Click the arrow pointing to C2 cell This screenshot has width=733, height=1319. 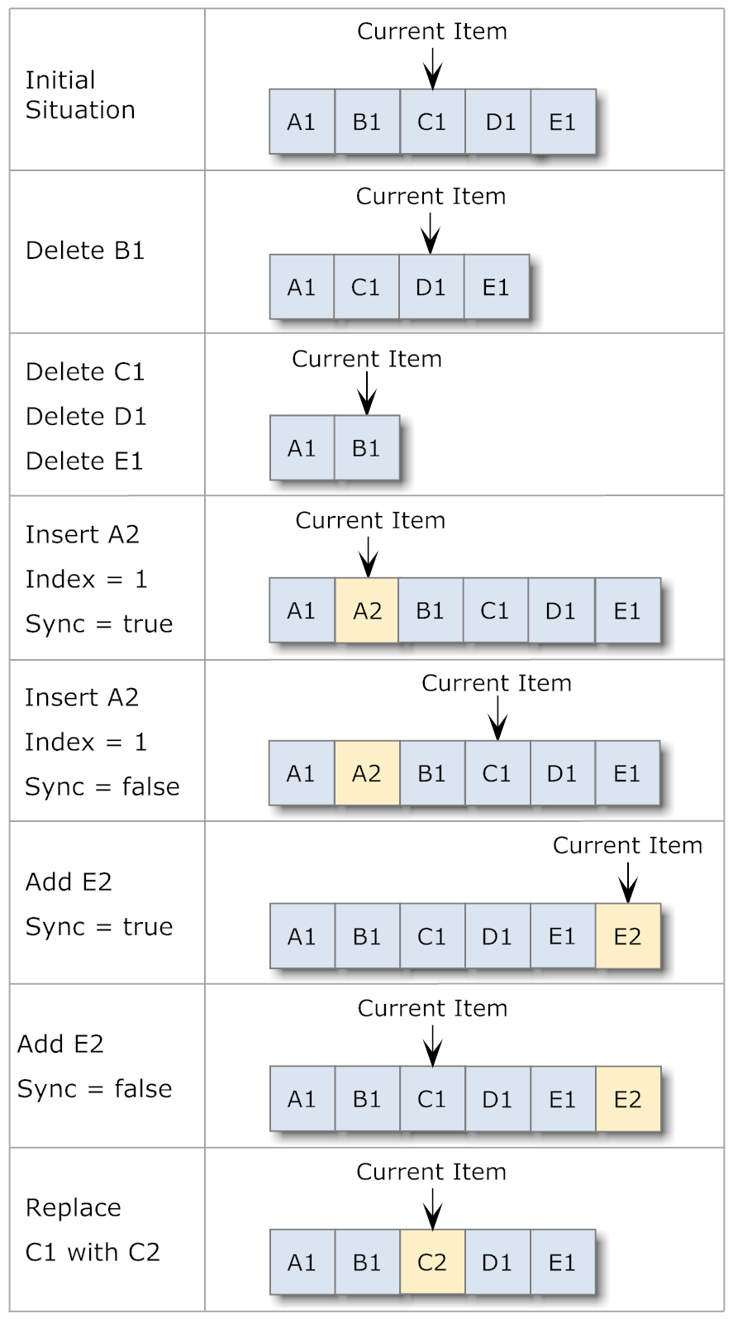coord(432,1209)
